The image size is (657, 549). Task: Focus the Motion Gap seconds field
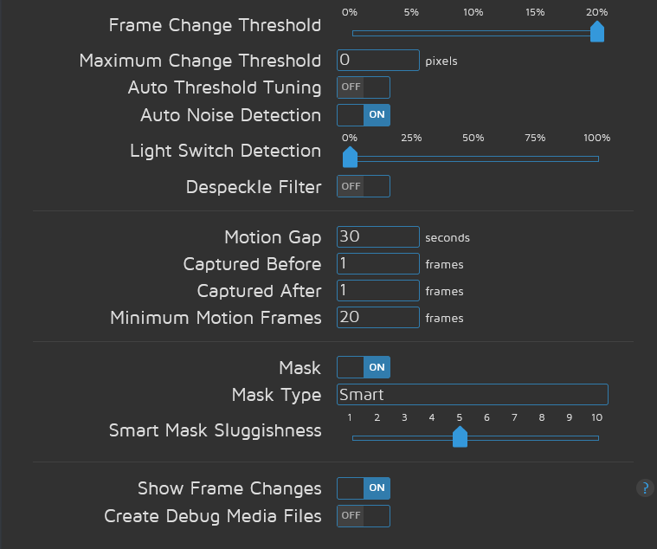click(378, 236)
